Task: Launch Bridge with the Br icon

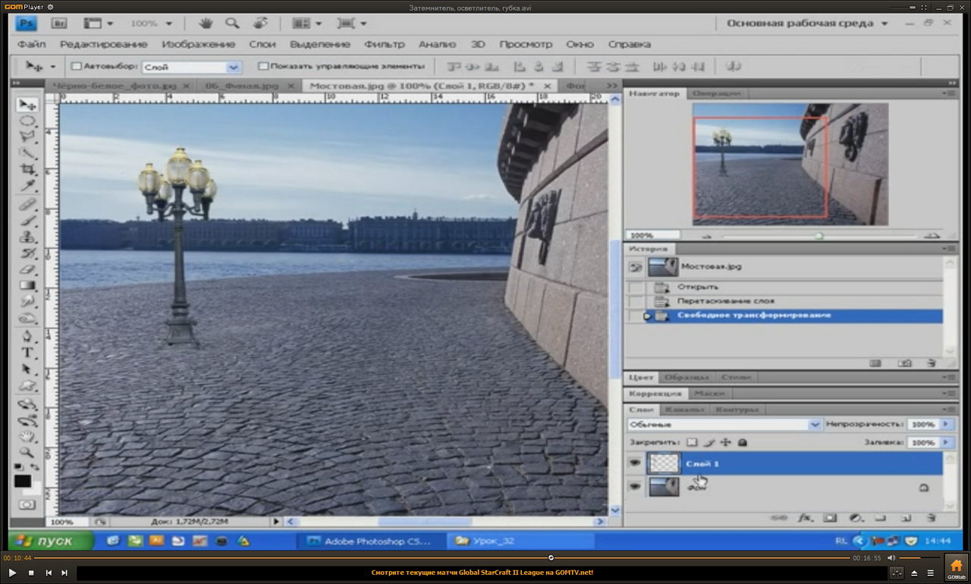Action: pyautogui.click(x=61, y=24)
